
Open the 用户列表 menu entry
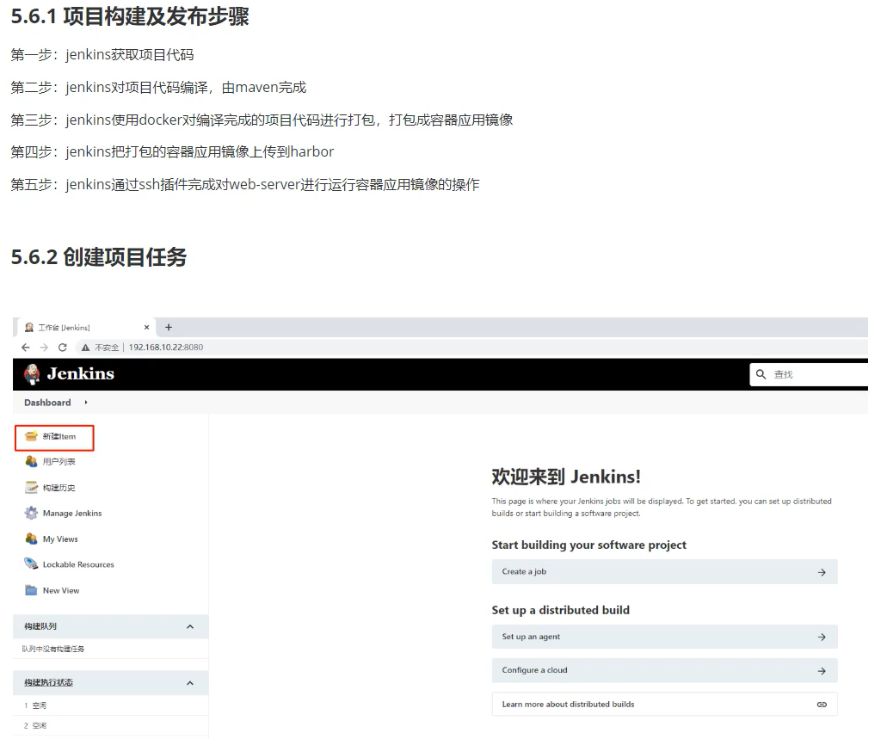click(x=59, y=462)
